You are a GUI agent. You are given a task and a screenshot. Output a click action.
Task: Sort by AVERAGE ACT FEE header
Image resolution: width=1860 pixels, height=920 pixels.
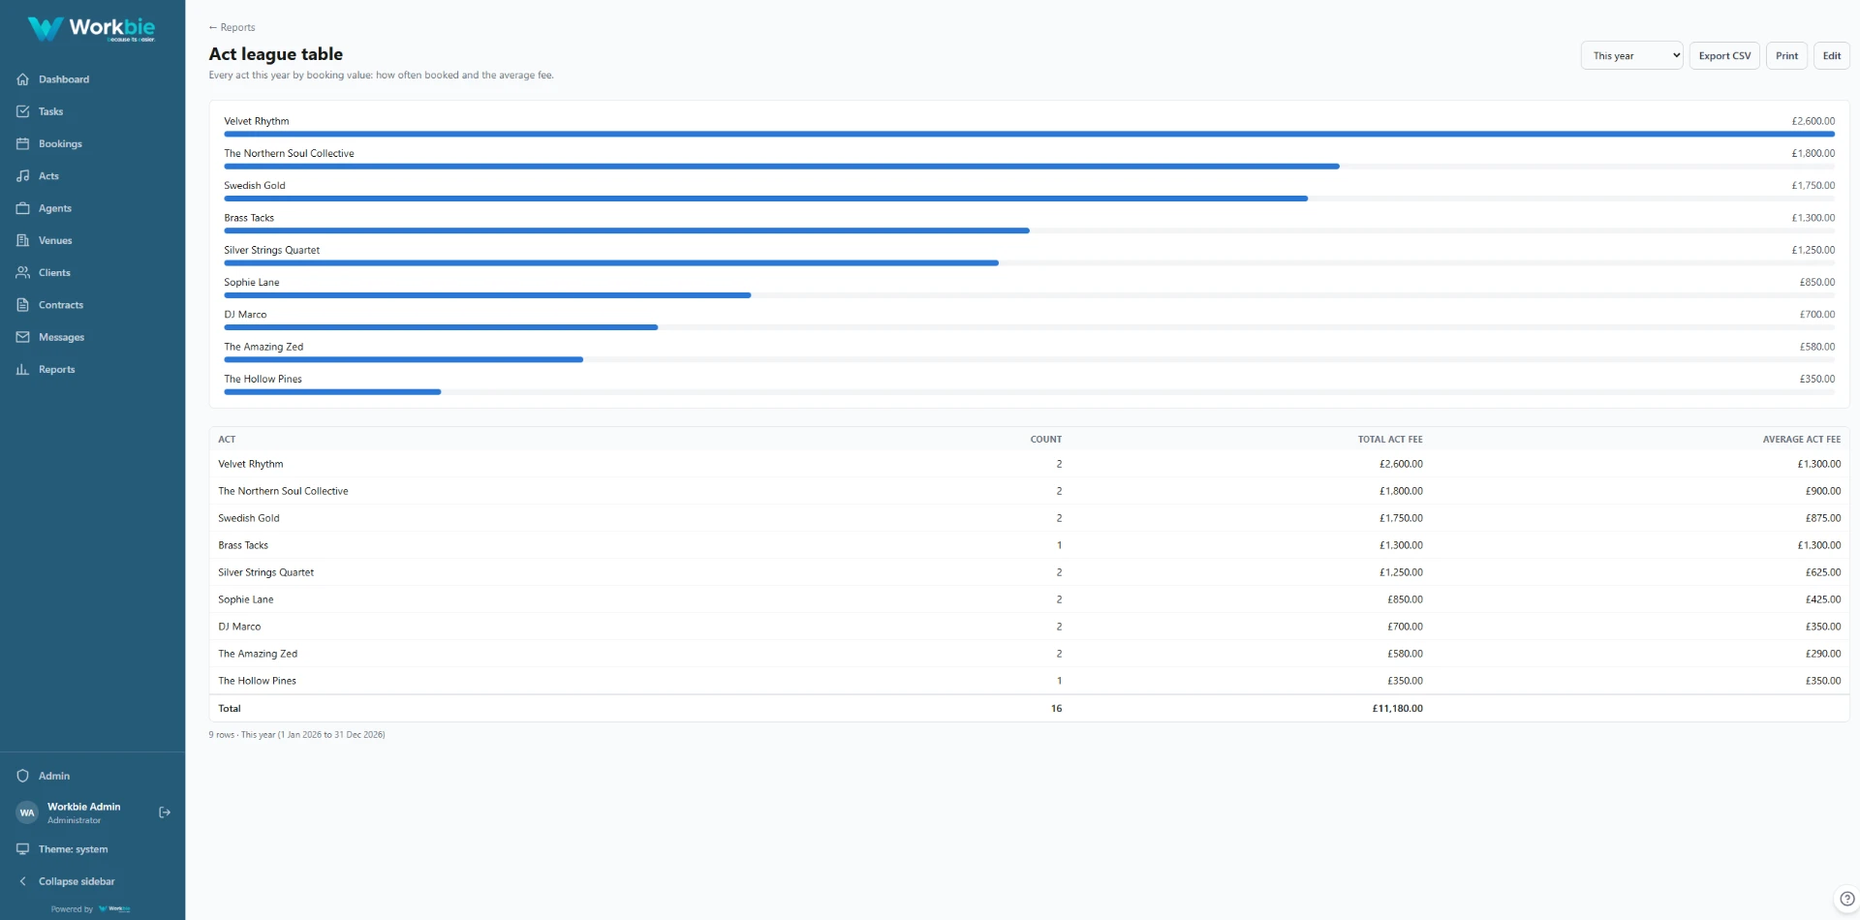click(x=1802, y=440)
